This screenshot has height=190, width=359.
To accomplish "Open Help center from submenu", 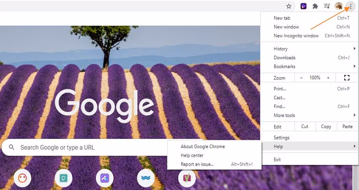I will coord(214,155).
